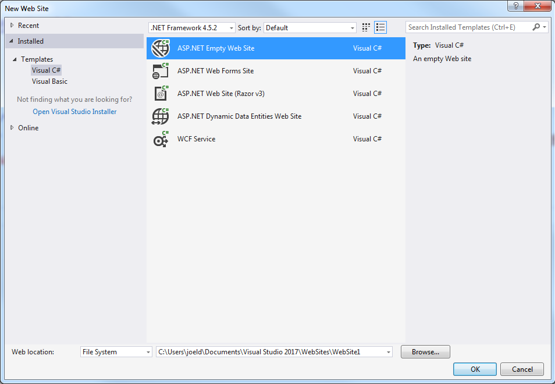Select the Online category

pos(29,128)
